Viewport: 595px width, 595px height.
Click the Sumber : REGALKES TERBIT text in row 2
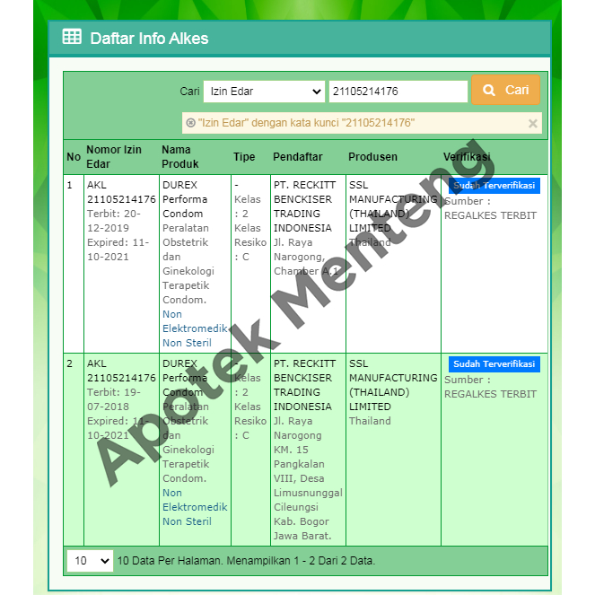point(490,387)
